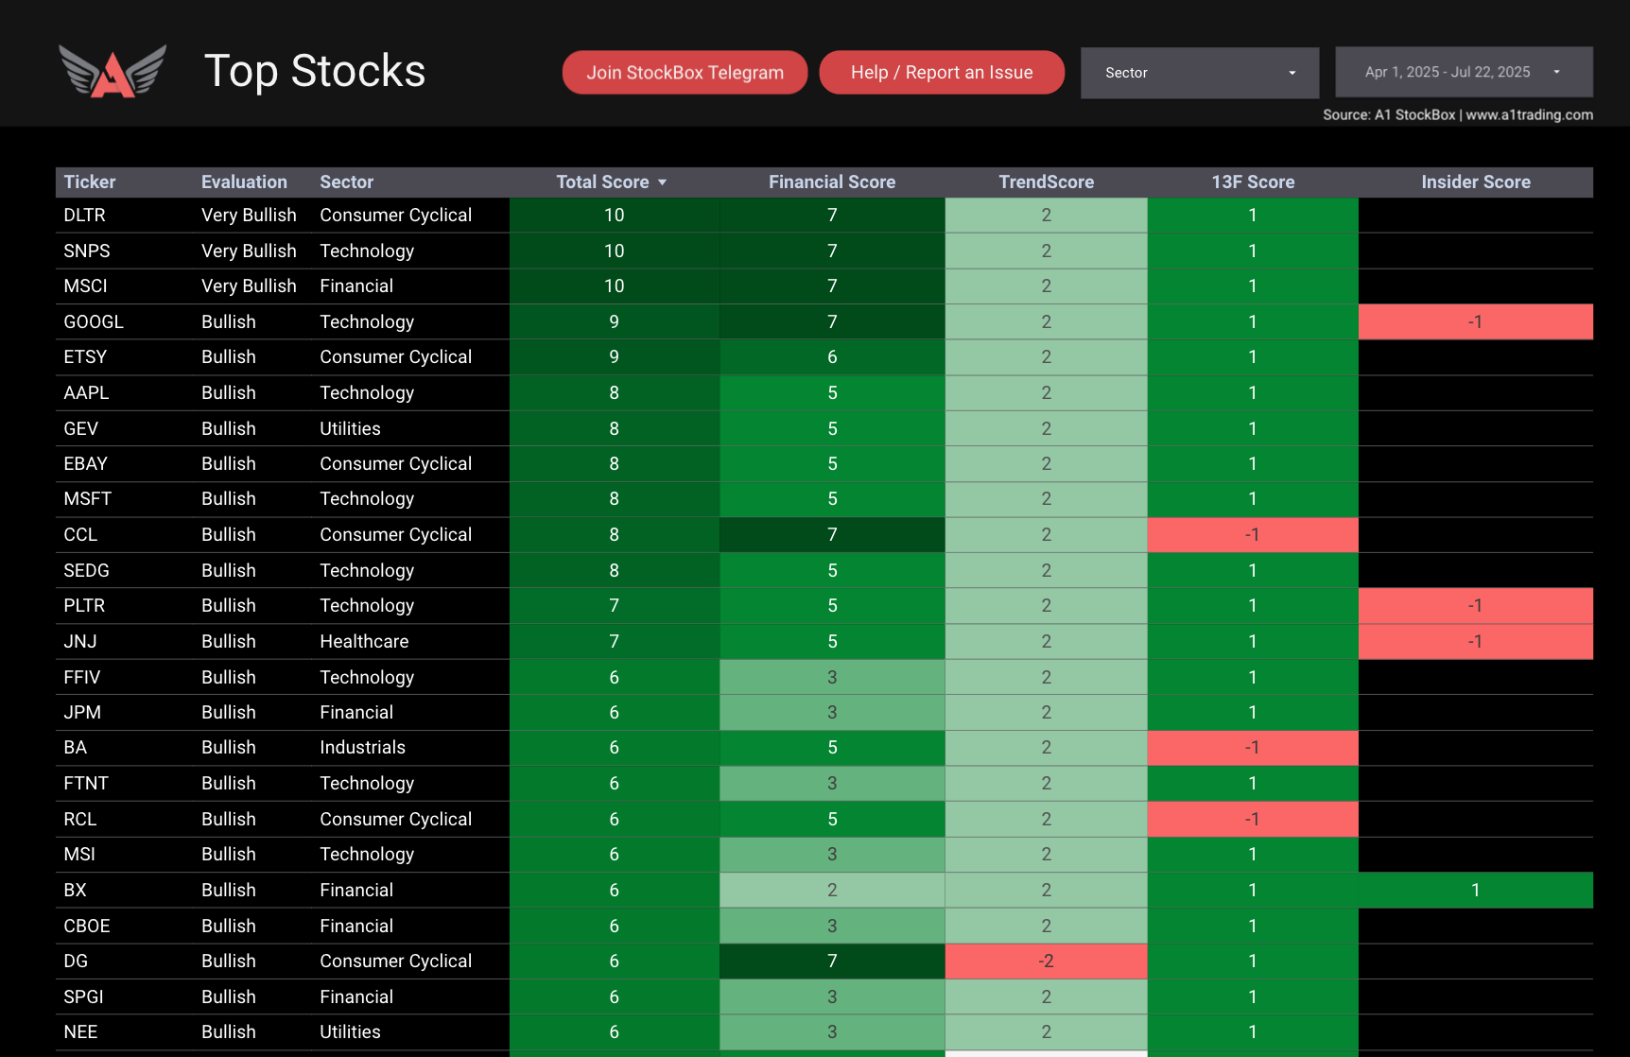Click BX's green Insider Score cell
This screenshot has width=1630, height=1057.
tap(1476, 890)
